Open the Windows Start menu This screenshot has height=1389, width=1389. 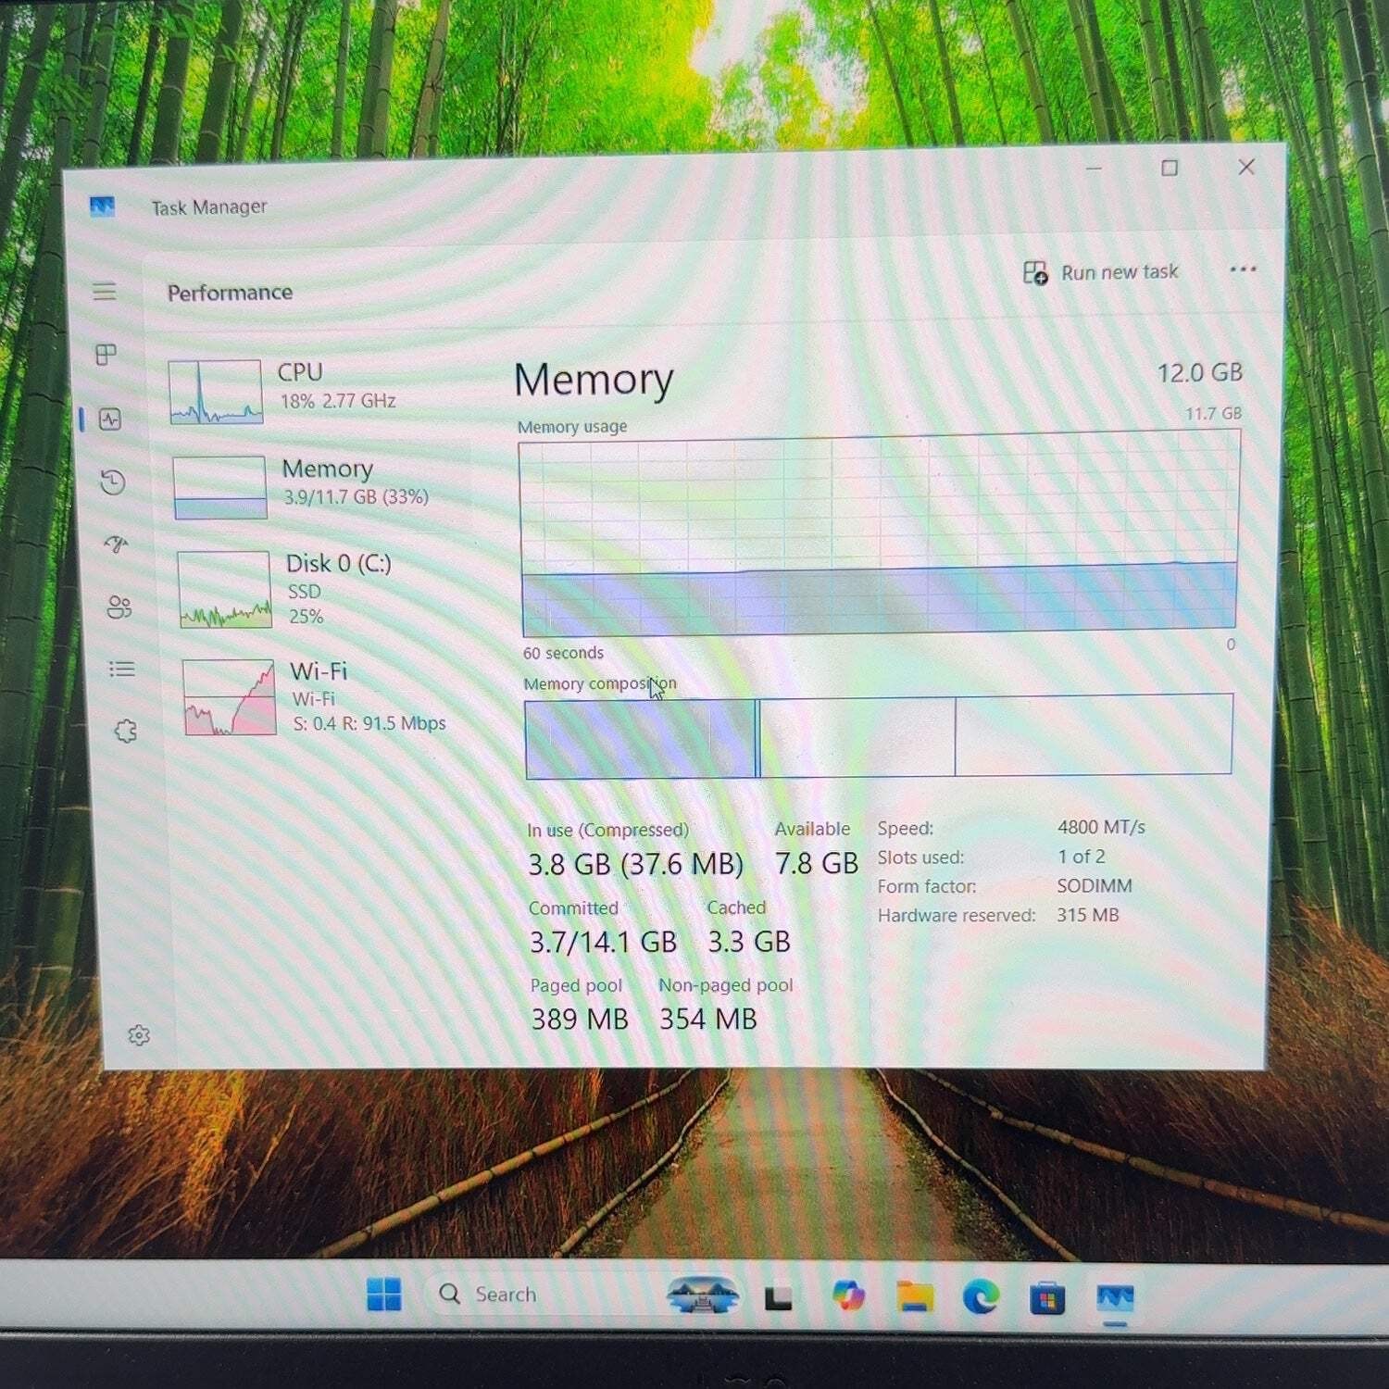click(x=384, y=1294)
